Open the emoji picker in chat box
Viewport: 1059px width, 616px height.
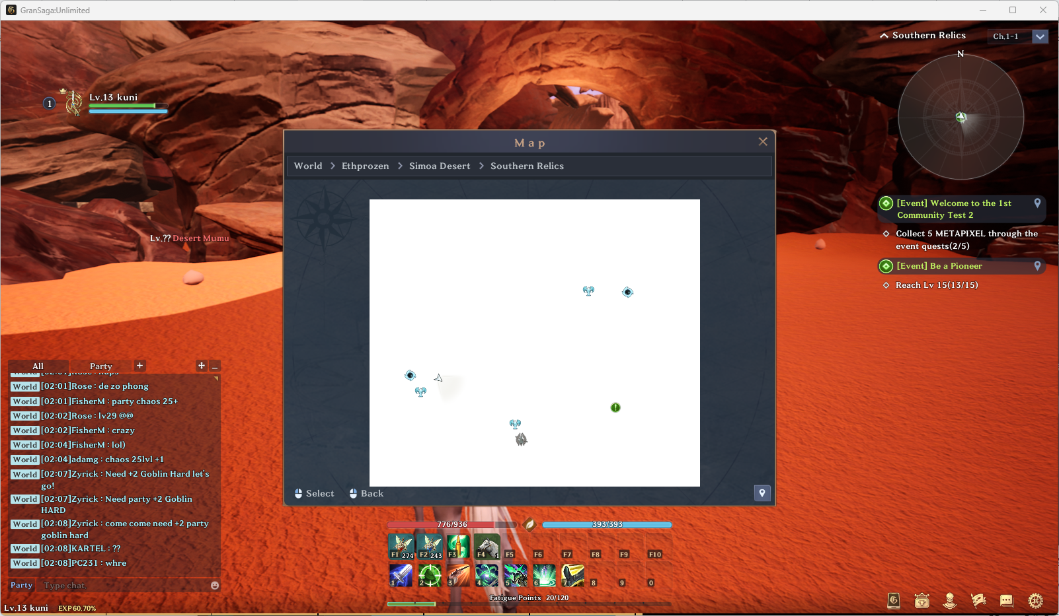pos(215,586)
